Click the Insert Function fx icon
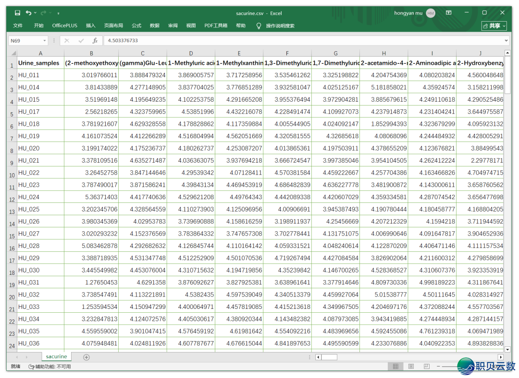This screenshot has width=519, height=378. tap(95, 41)
